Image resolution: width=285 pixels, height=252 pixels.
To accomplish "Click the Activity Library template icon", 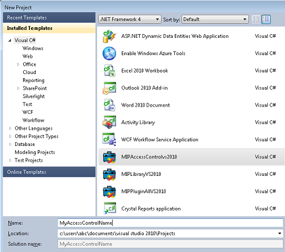I will (x=109, y=122).
